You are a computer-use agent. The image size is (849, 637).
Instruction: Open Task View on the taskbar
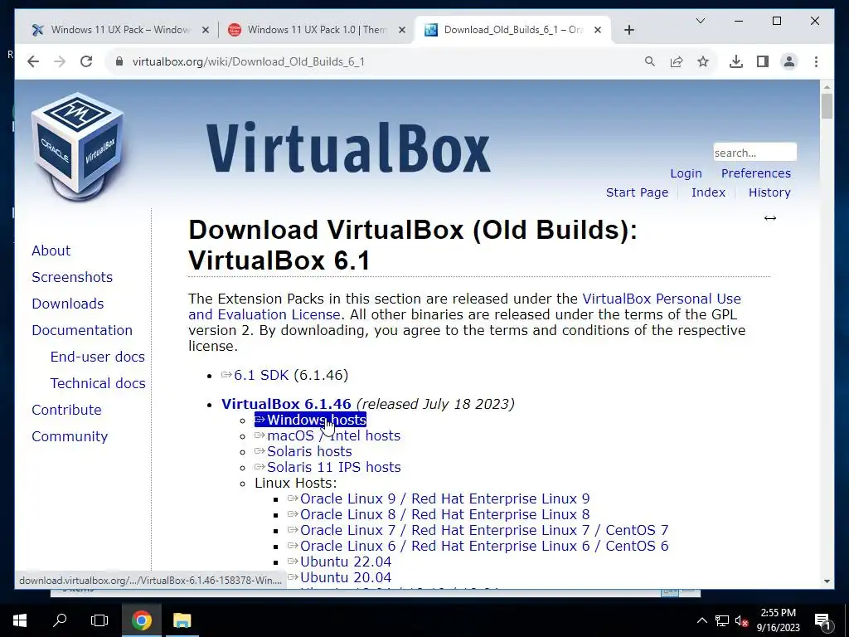coord(99,620)
